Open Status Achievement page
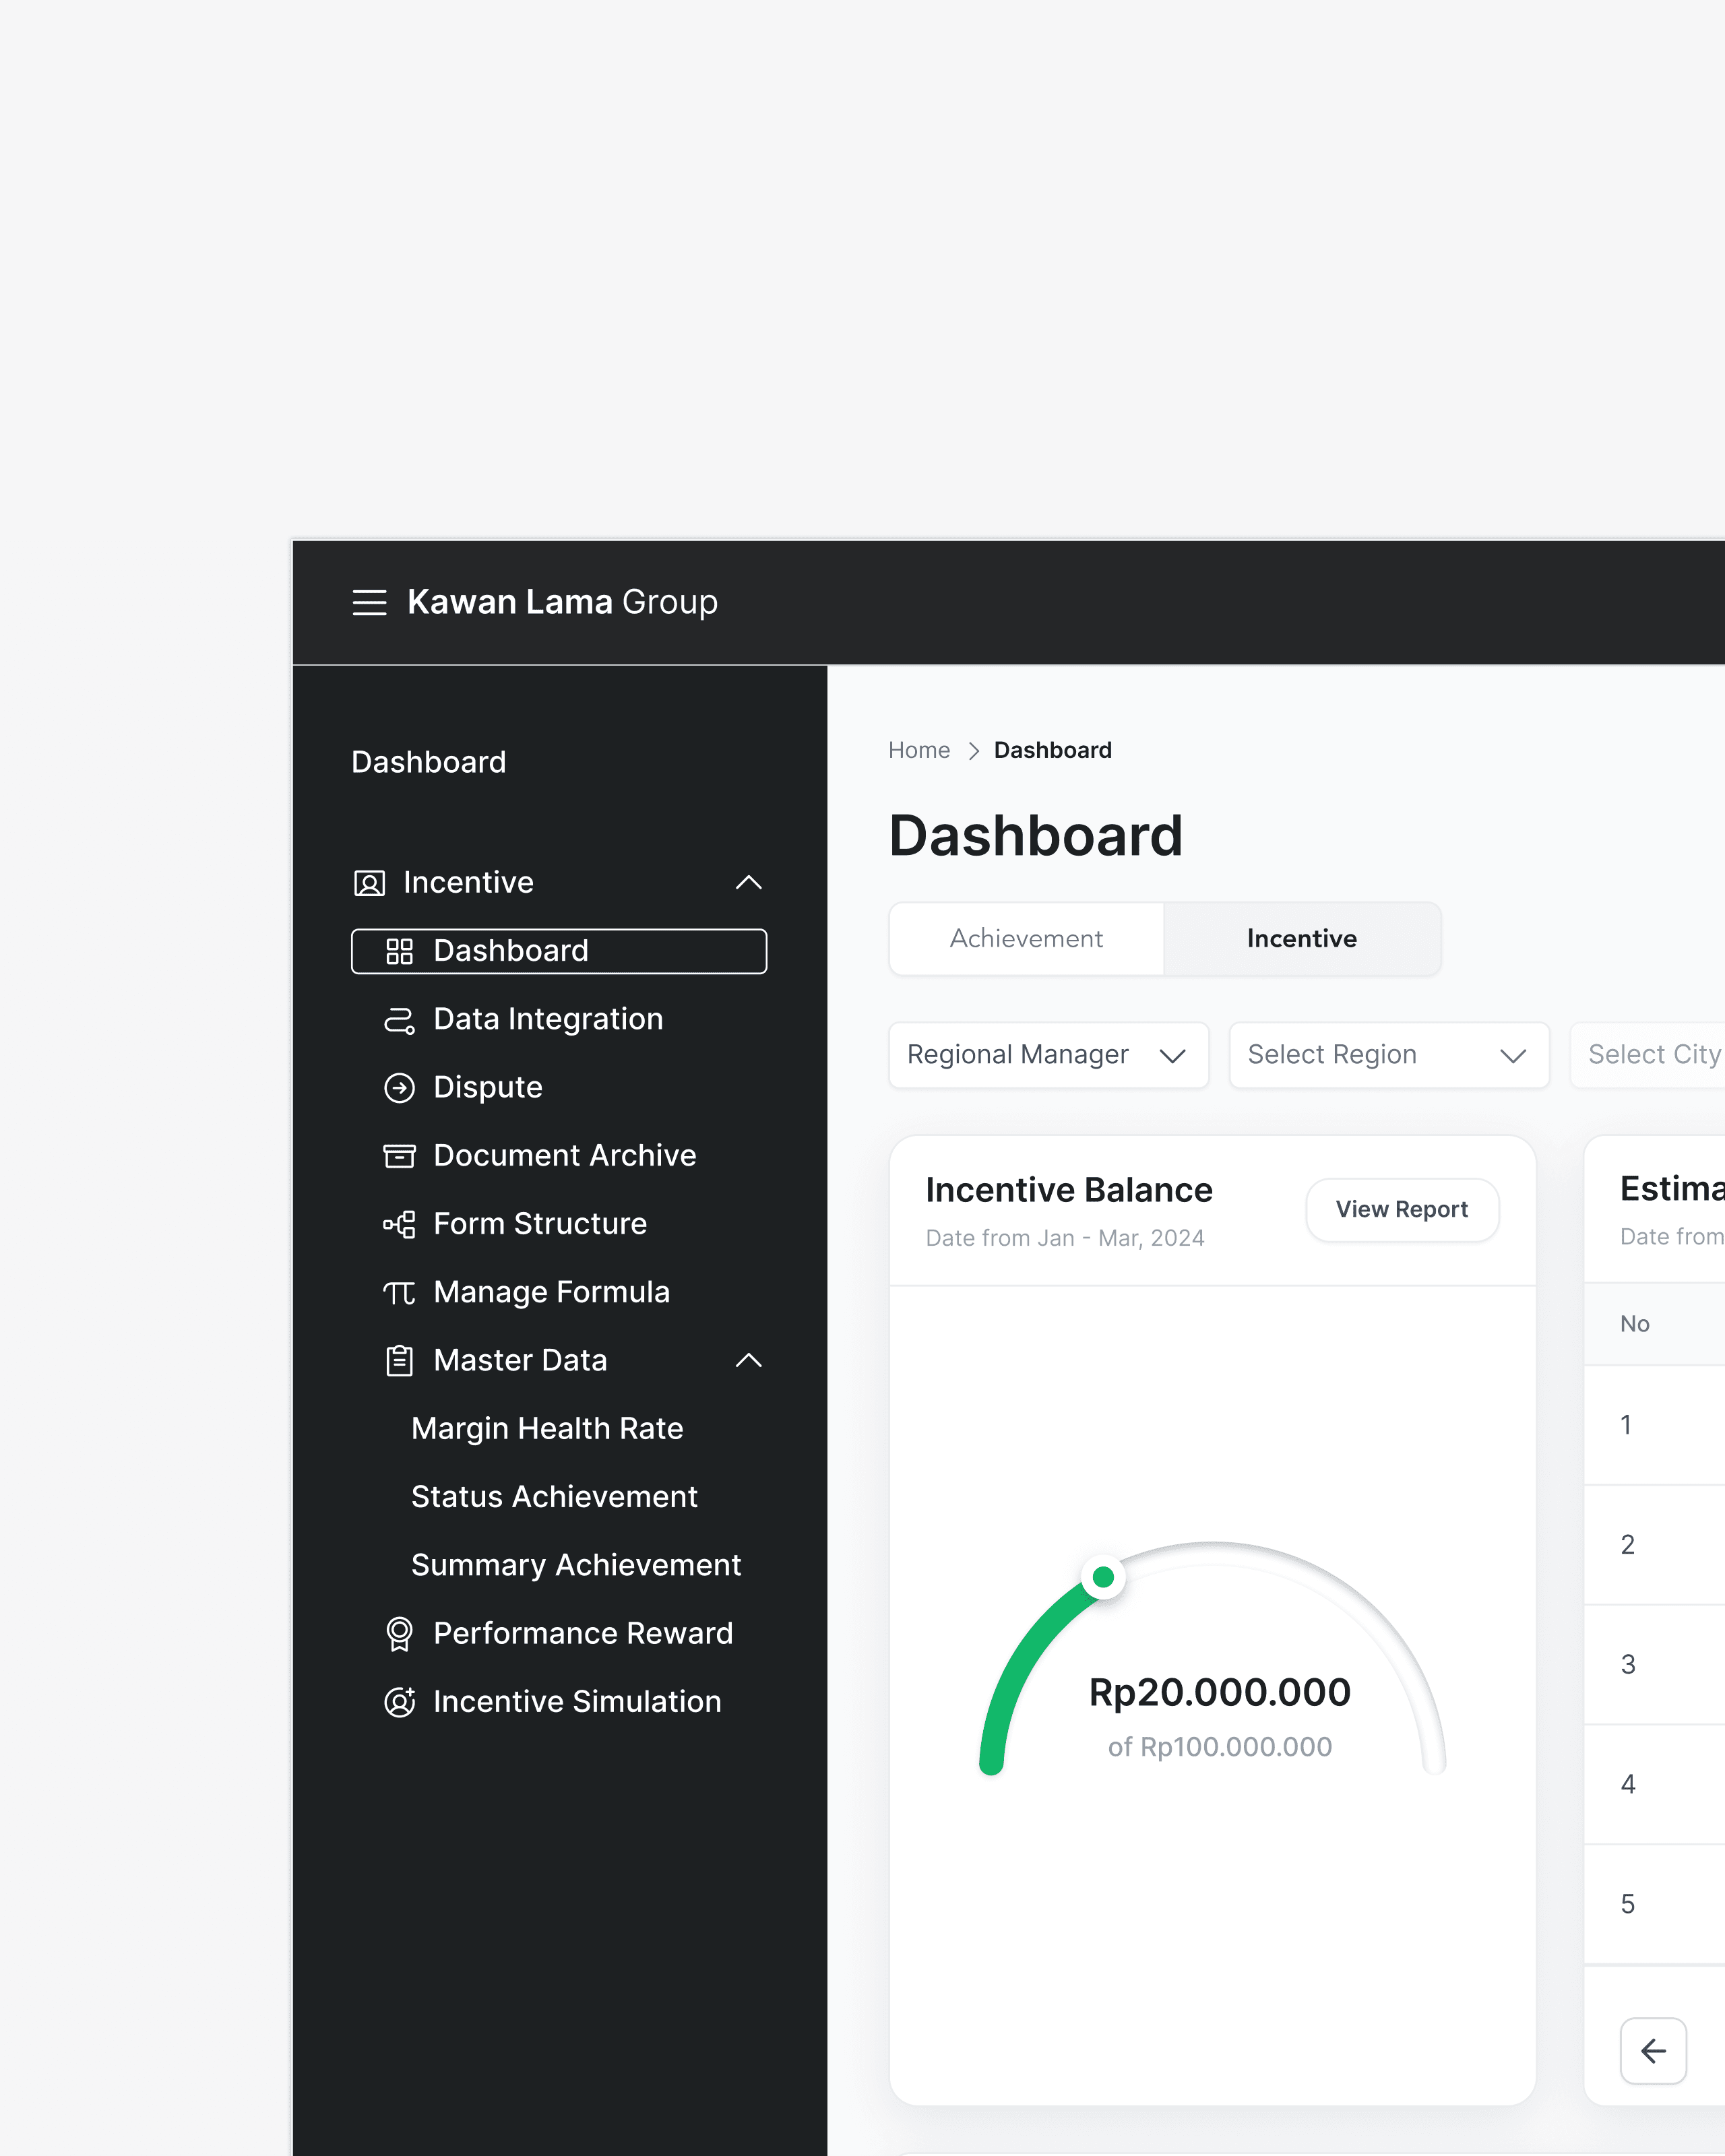This screenshot has width=1725, height=2156. coord(554,1497)
